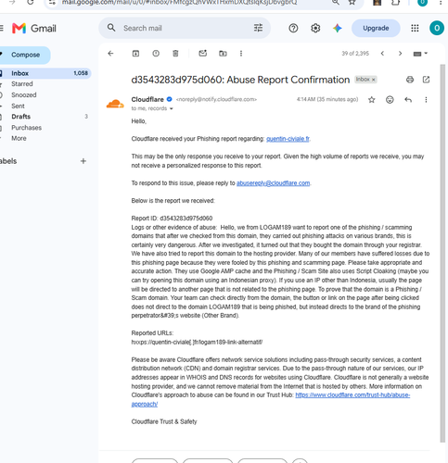This screenshot has height=463, width=448.
Task: Show search options filter icon
Action: pos(258,28)
